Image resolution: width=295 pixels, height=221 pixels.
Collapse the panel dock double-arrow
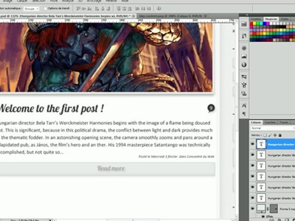coord(247,15)
